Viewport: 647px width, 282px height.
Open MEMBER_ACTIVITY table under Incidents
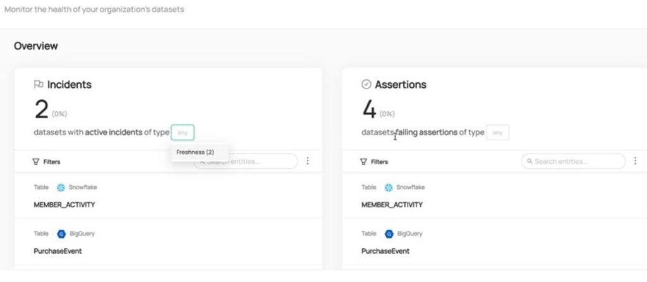click(64, 205)
